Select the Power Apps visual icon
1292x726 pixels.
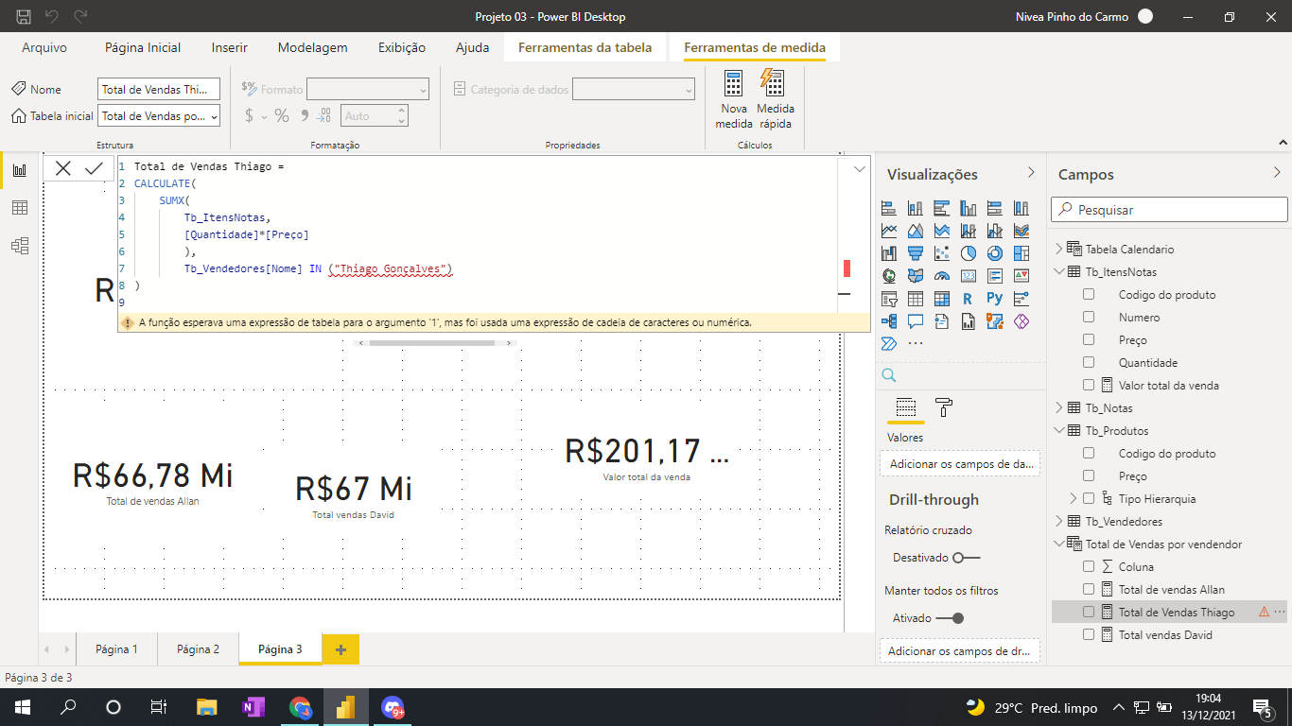1021,321
